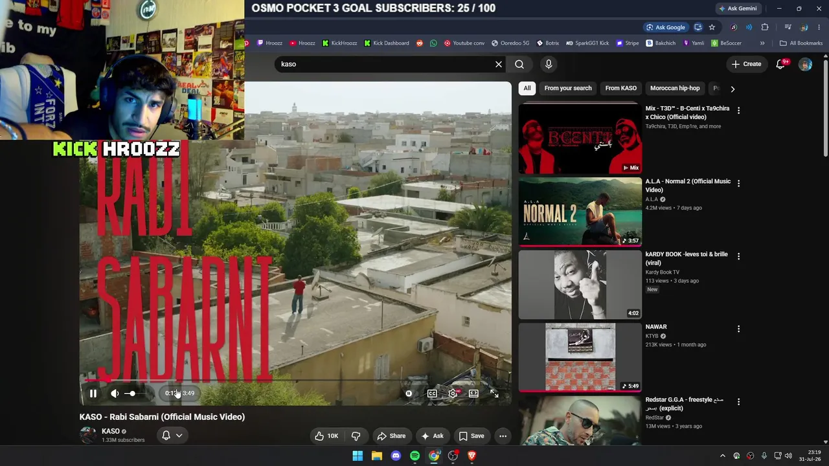Click Ask Gemini in Chrome title bar
Image resolution: width=829 pixels, height=466 pixels.
[x=738, y=8]
